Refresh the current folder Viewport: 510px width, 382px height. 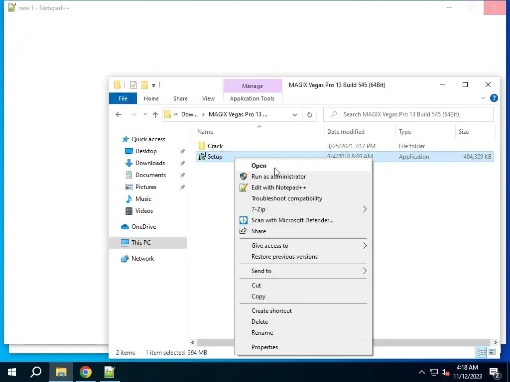tap(310, 114)
